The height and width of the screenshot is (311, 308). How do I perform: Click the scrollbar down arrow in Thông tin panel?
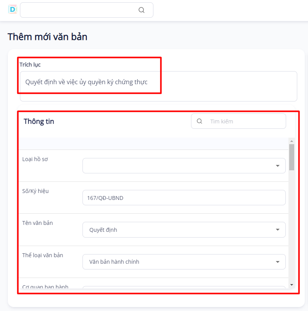tap(292, 284)
